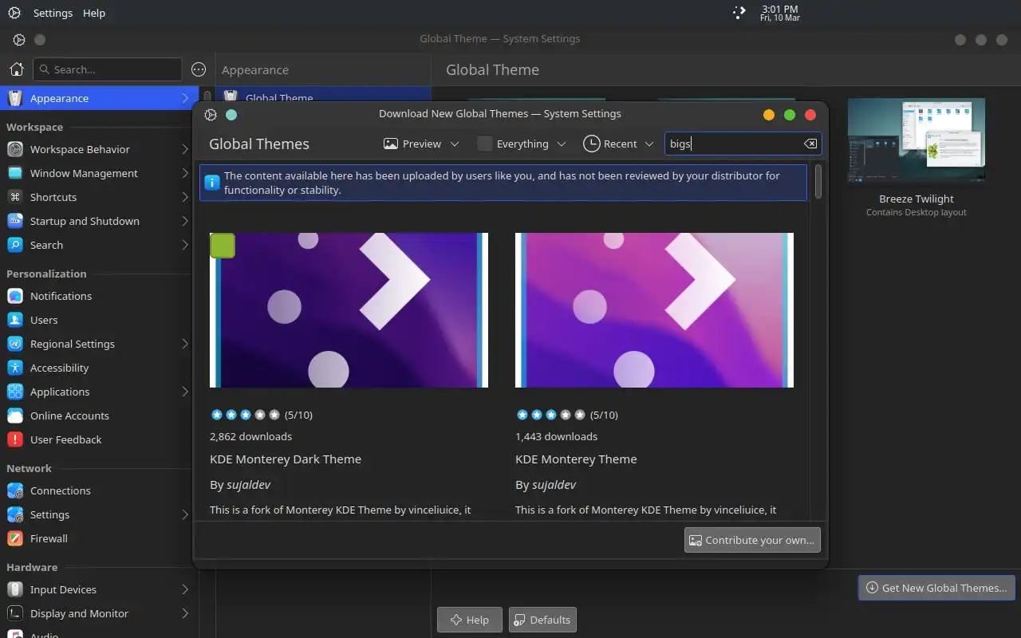Open the Everything filter dropdown

(x=522, y=144)
